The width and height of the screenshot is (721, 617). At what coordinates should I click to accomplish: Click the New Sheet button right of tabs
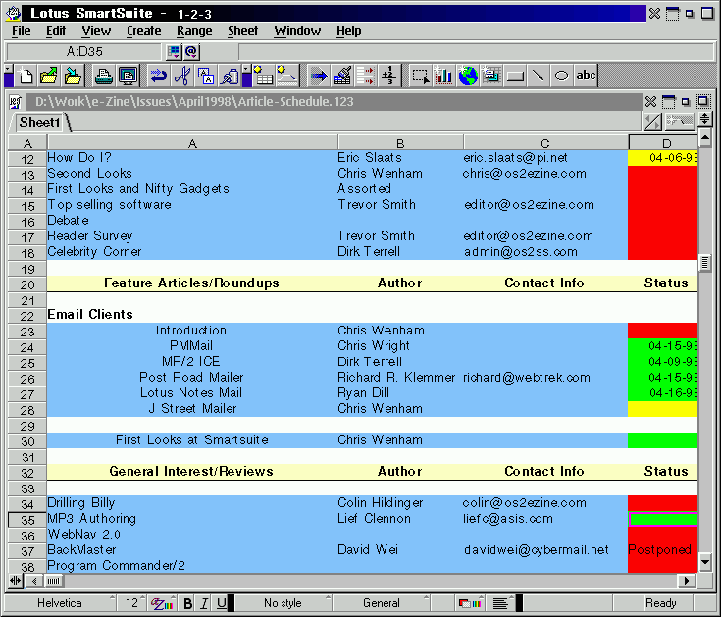pyautogui.click(x=681, y=121)
